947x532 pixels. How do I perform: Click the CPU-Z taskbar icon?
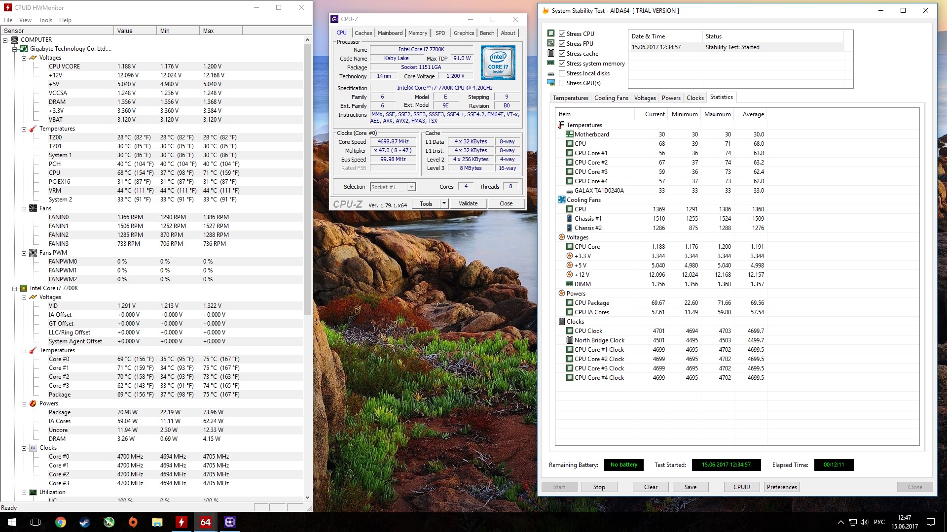[x=230, y=522]
